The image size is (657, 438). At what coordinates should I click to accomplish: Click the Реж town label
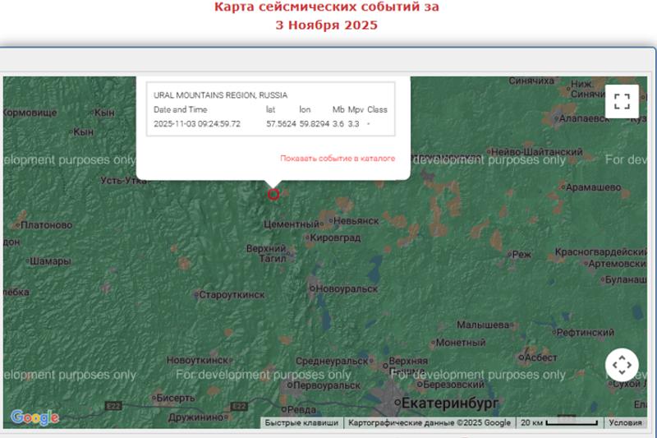(x=521, y=255)
